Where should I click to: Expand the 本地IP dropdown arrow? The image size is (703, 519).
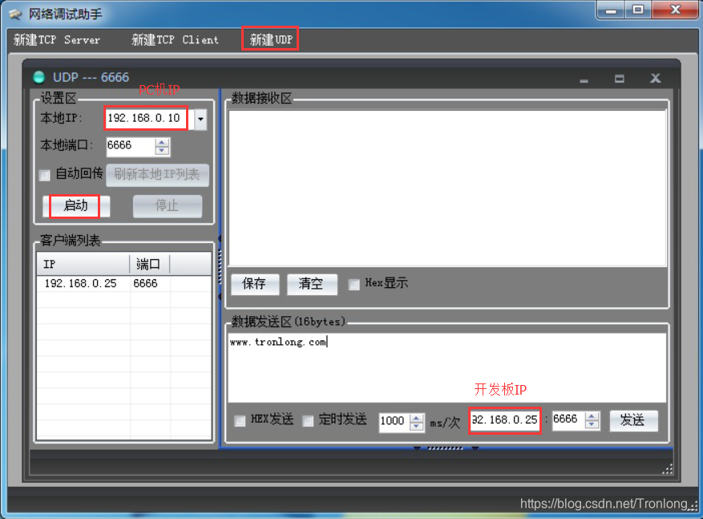[201, 120]
